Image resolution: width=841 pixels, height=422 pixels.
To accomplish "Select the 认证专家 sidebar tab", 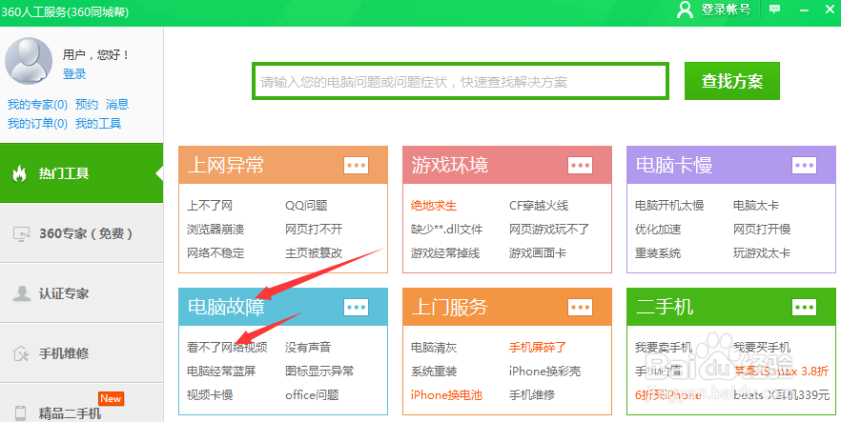I will pyautogui.click(x=82, y=293).
